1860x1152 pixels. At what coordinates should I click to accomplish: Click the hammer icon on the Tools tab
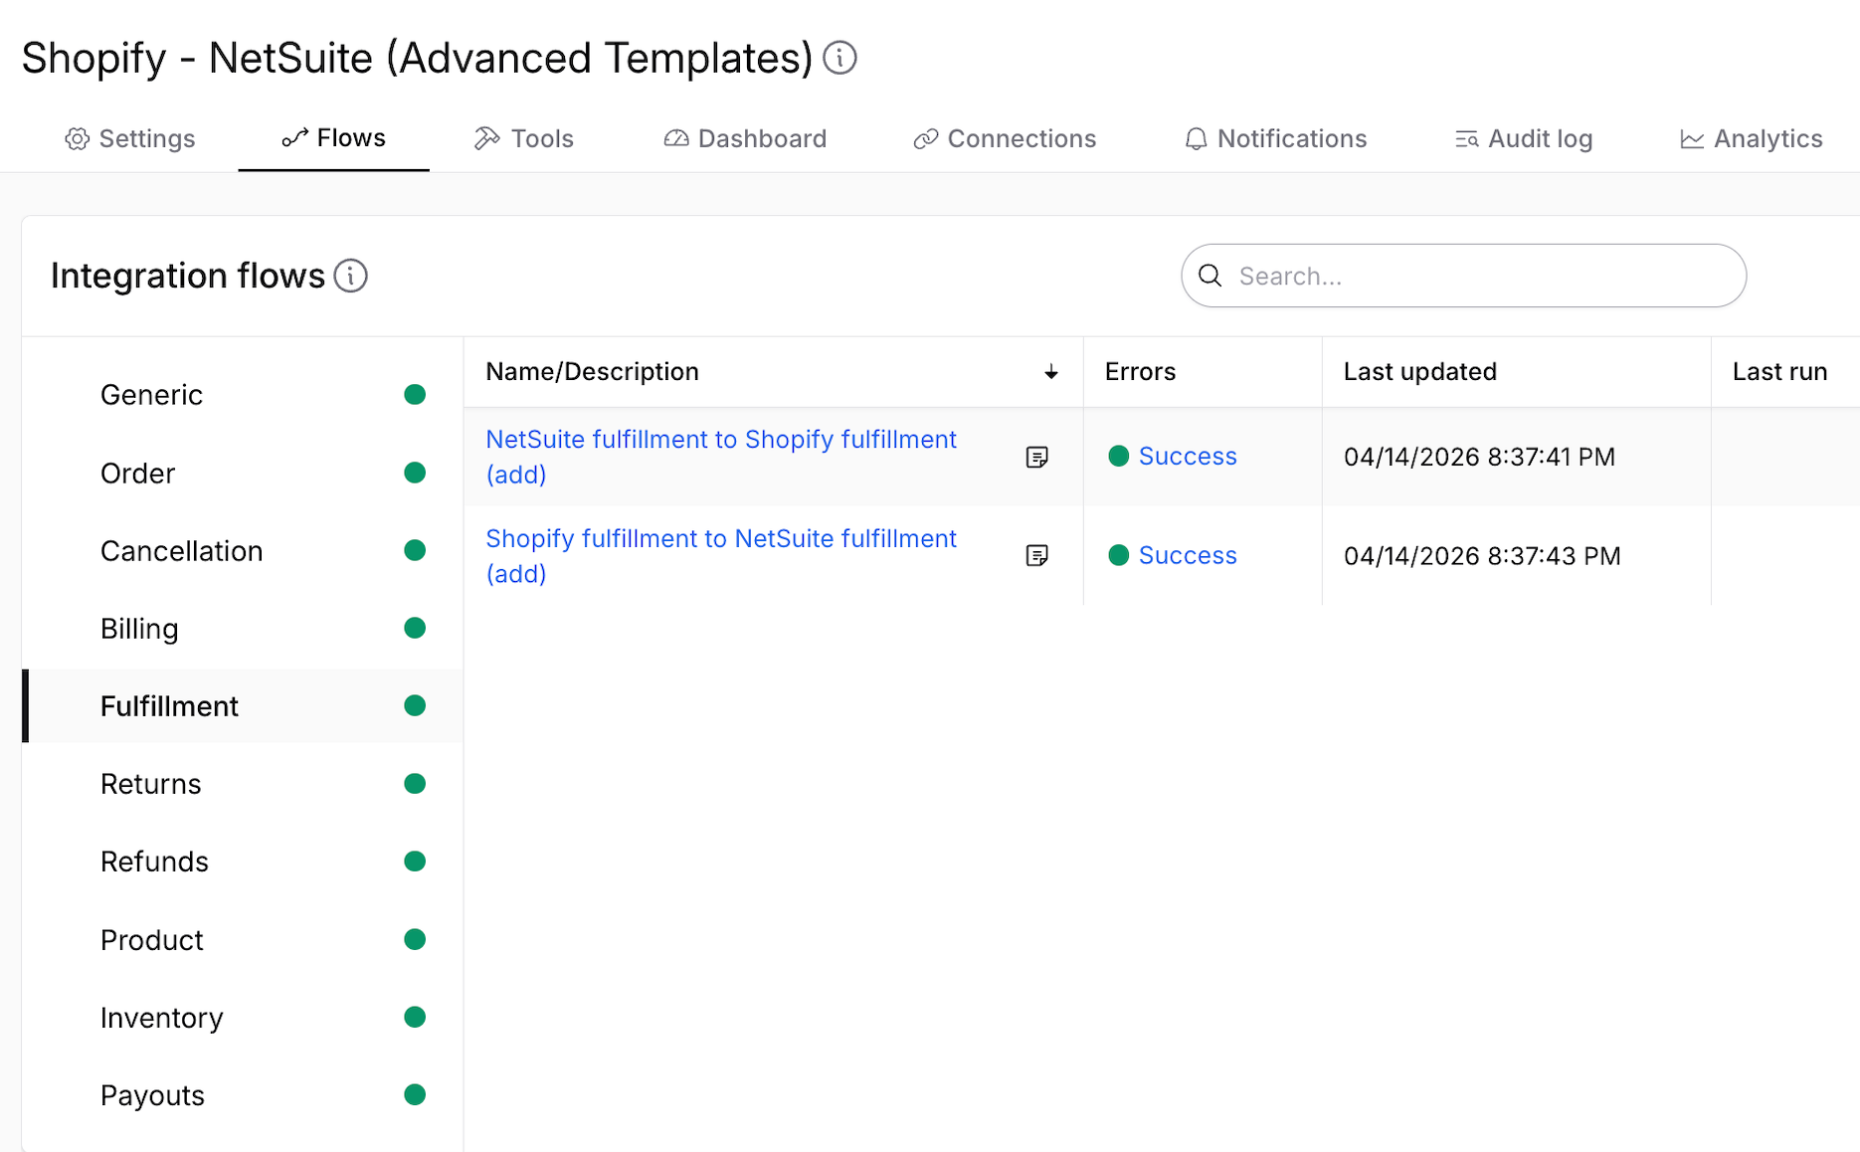(486, 138)
